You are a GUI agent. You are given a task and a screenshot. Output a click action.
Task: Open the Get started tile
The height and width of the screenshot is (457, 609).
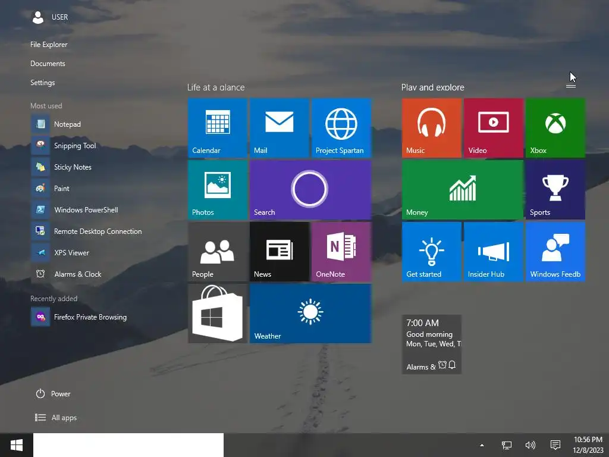432,252
